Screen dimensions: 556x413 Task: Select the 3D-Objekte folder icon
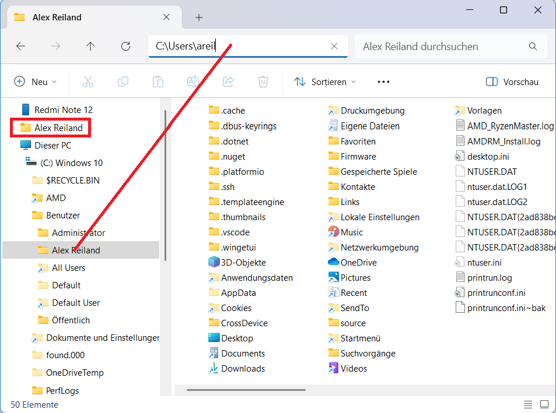(x=214, y=262)
